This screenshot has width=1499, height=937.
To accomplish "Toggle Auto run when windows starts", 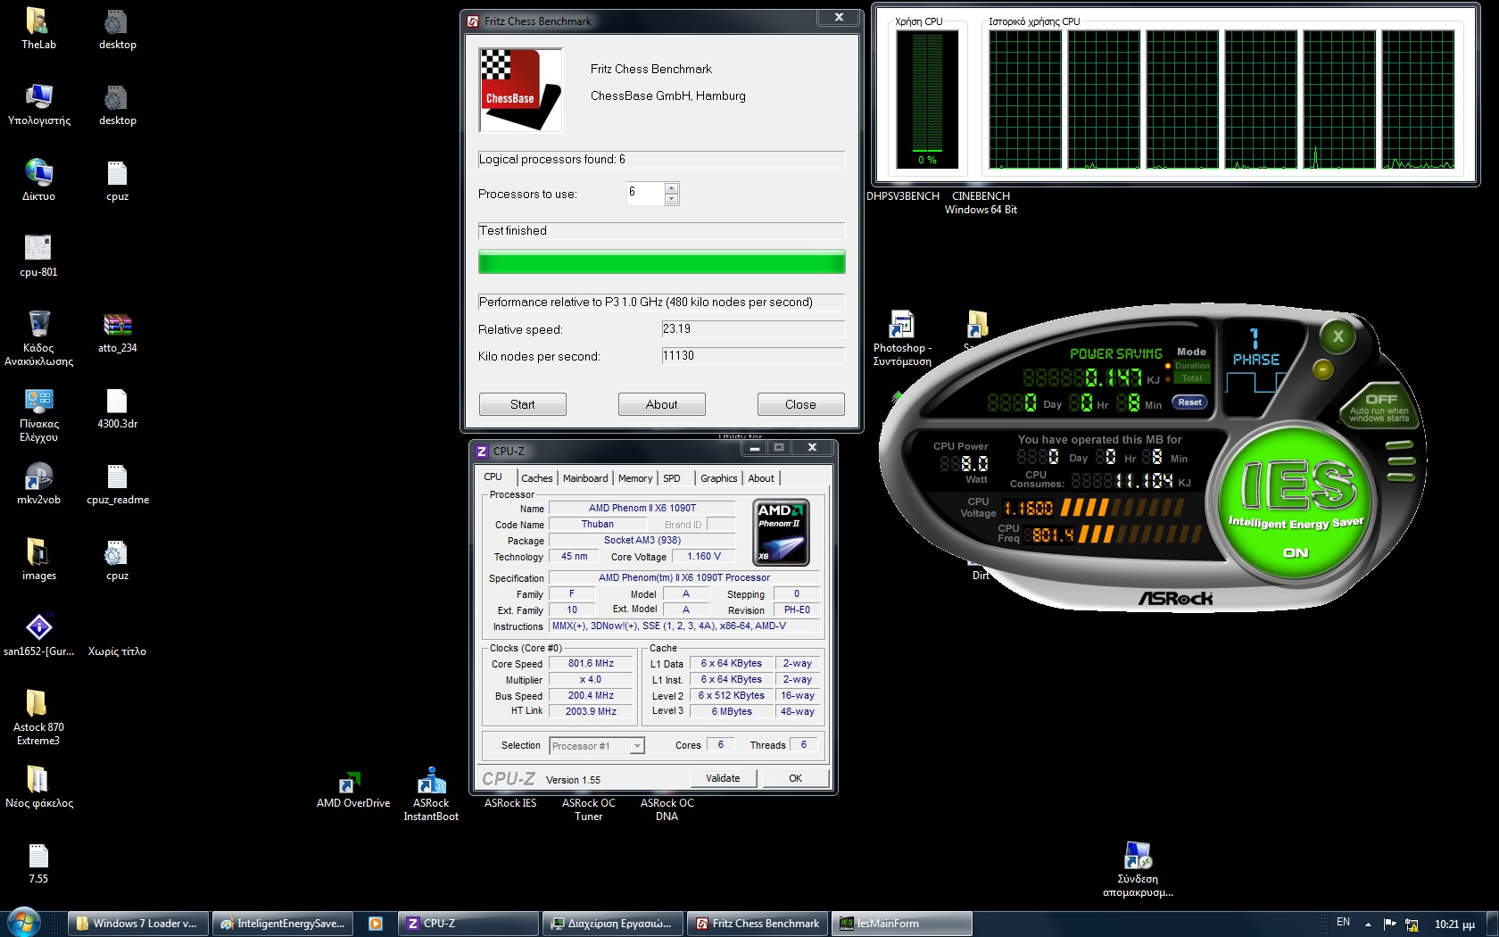I will [1379, 407].
